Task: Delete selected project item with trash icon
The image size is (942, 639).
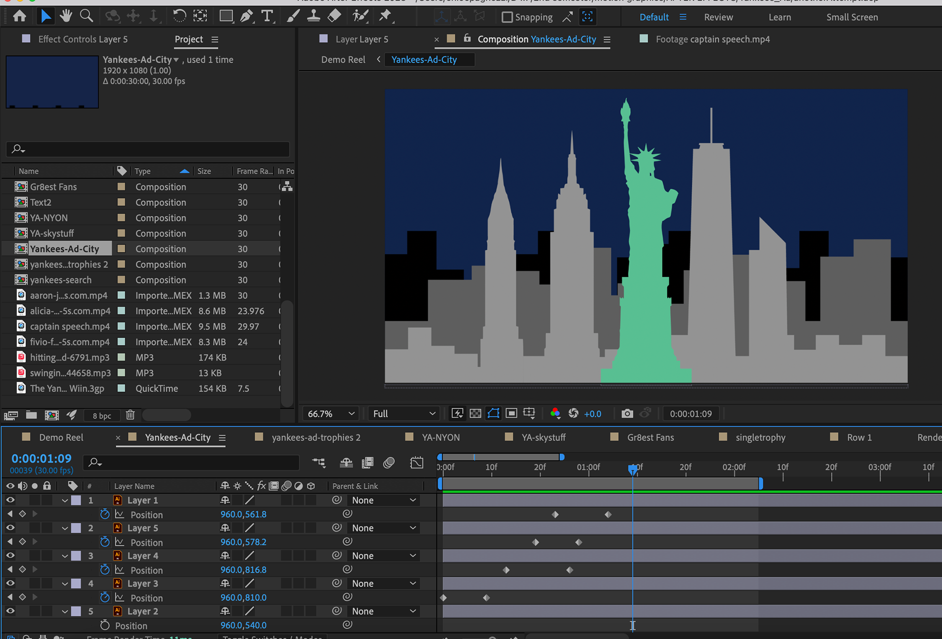Action: coord(130,415)
